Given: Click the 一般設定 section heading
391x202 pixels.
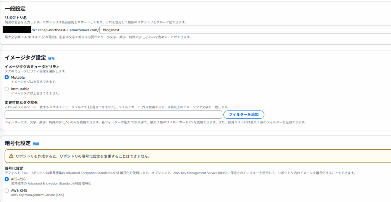Looking at the screenshot, I should pyautogui.click(x=16, y=8).
